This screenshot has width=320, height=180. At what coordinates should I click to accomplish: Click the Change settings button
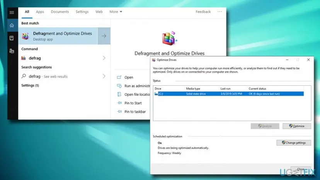coord(294,143)
